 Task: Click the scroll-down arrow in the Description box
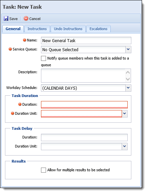coord(128,79)
